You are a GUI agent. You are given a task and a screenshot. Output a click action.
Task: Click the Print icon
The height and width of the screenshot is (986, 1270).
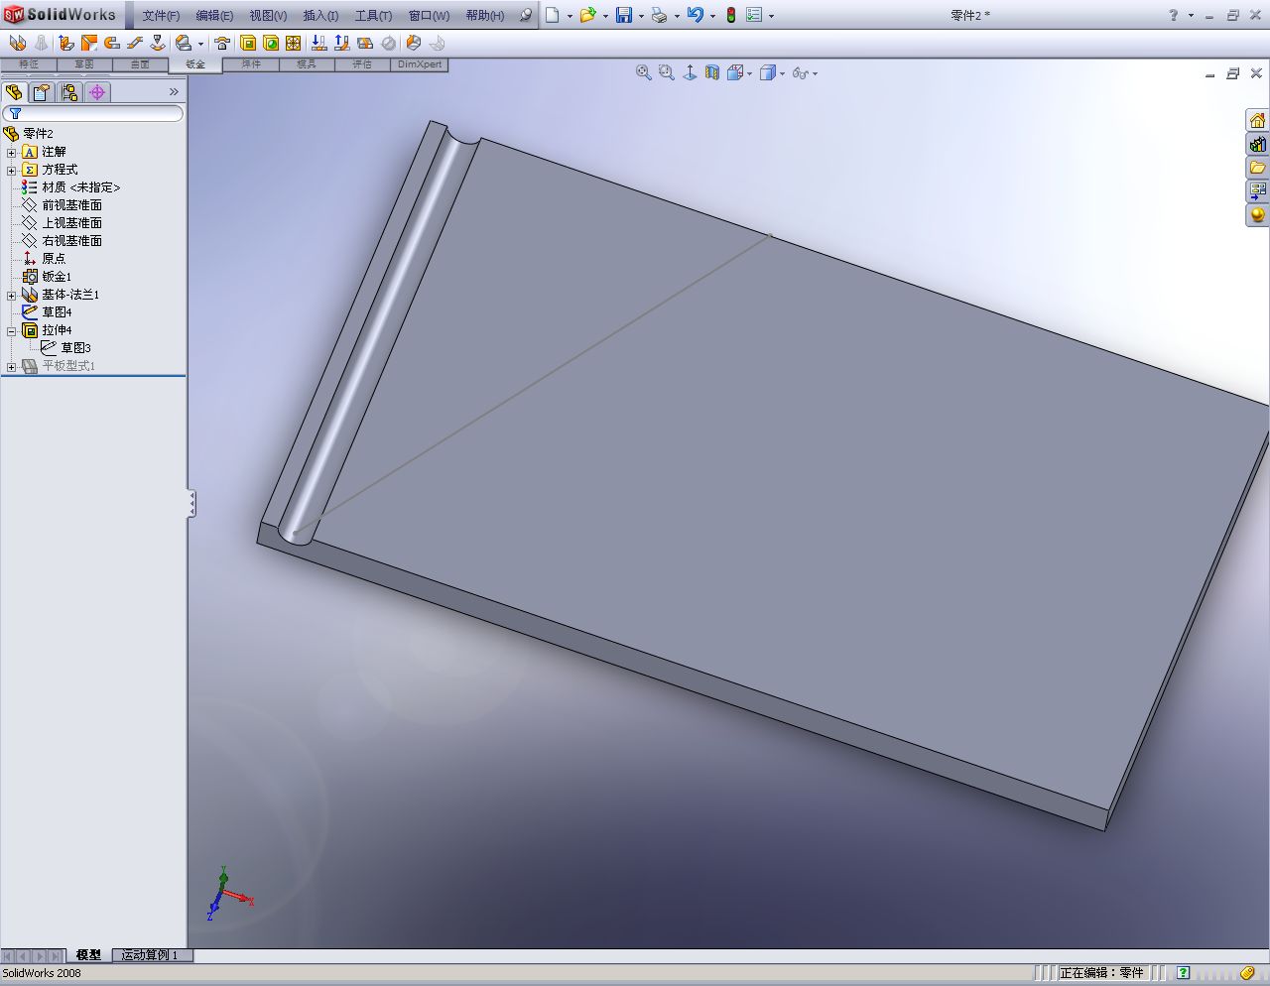[659, 15]
